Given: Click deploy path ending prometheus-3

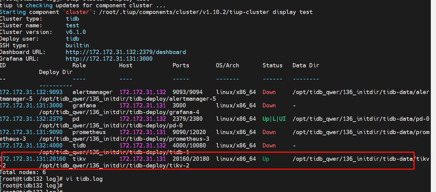Looking at the screenshot, I should (x=124, y=139).
